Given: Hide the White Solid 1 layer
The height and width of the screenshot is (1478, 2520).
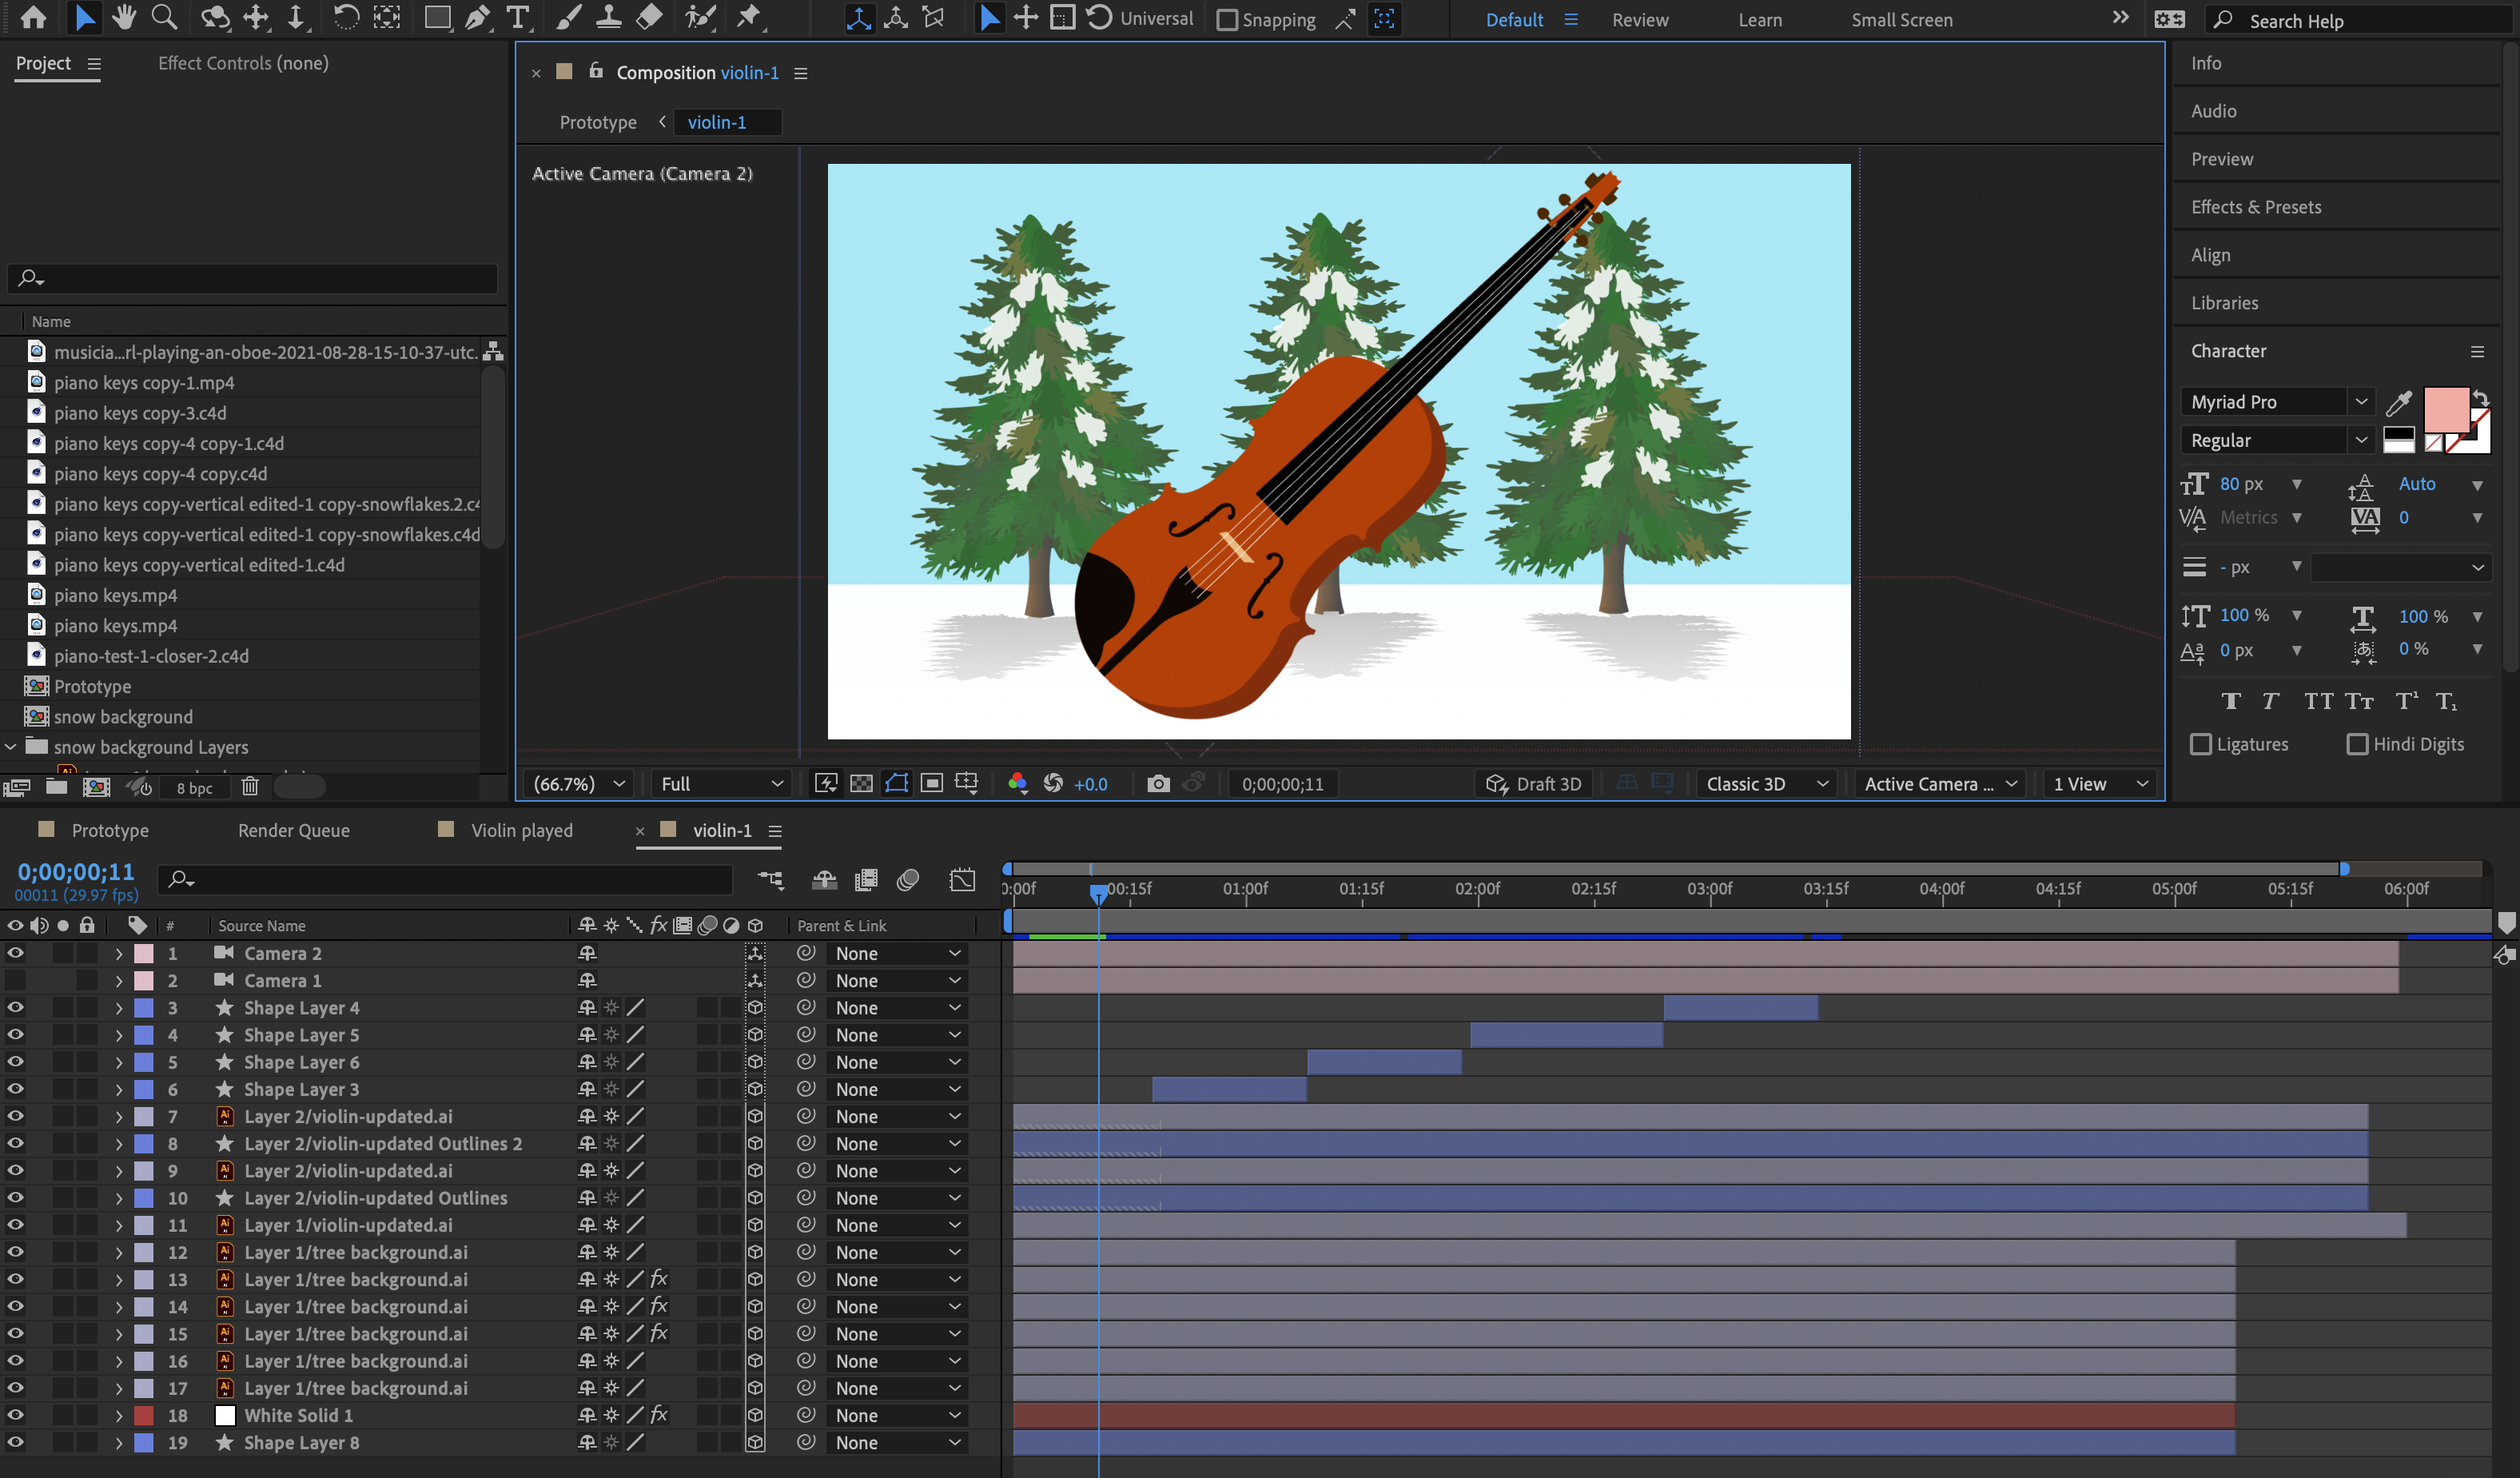Looking at the screenshot, I should point(15,1415).
